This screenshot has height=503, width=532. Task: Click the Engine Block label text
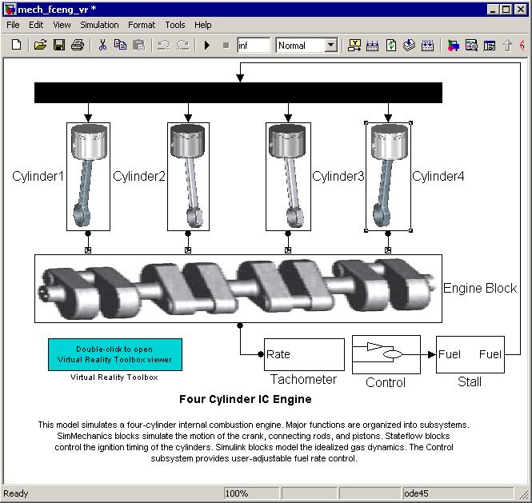pyautogui.click(x=480, y=289)
